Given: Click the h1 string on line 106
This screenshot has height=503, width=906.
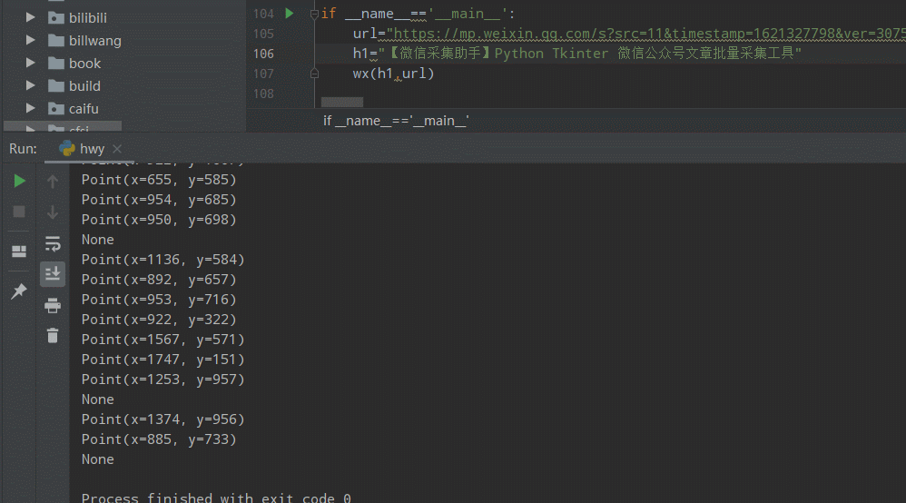Looking at the screenshot, I should 589,54.
